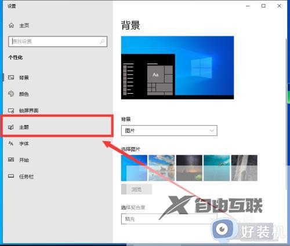Image resolution: width=290 pixels, height=246 pixels.
Task: Click the 任务栏 taskbar icon
Action: 11,176
